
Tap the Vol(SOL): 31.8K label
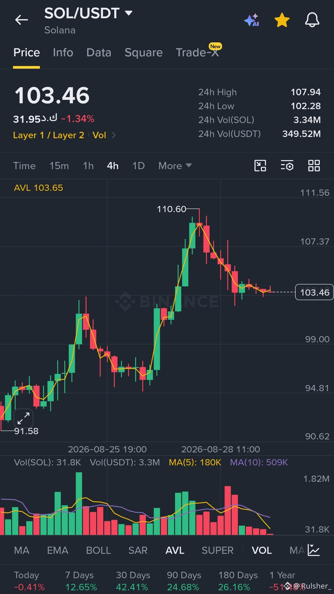click(x=47, y=462)
